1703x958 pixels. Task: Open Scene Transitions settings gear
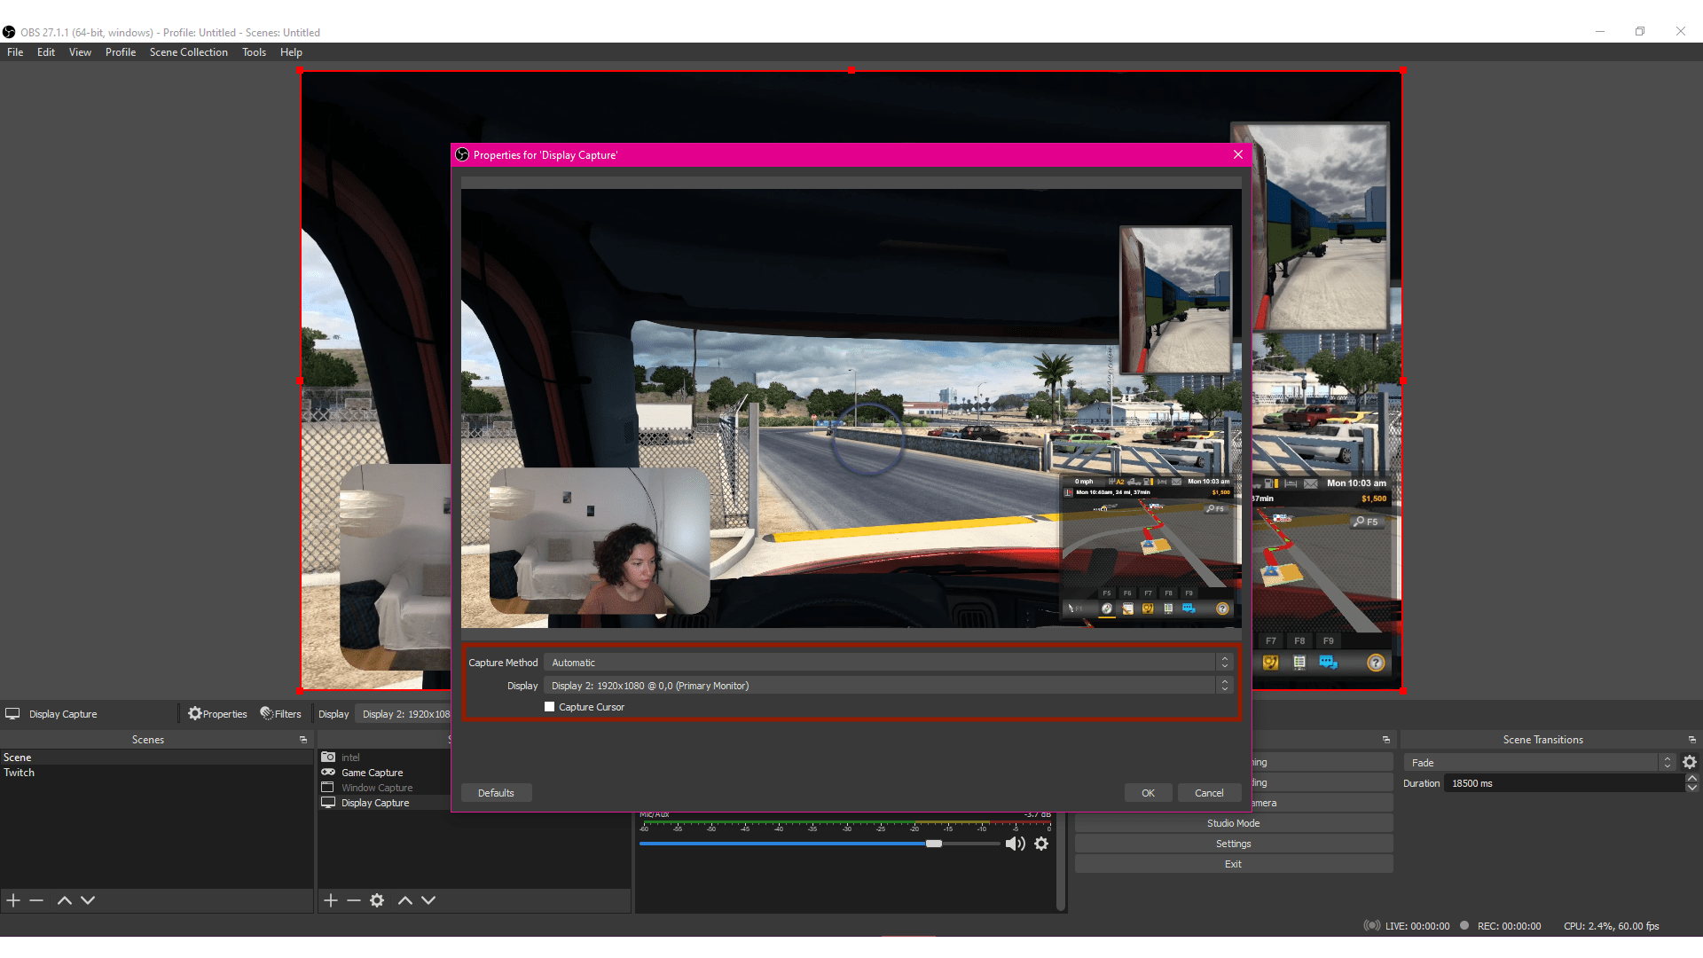click(1688, 762)
